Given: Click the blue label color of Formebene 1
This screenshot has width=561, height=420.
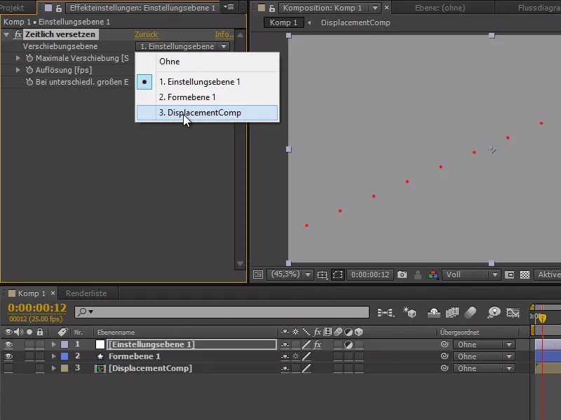Looking at the screenshot, I should pos(65,356).
